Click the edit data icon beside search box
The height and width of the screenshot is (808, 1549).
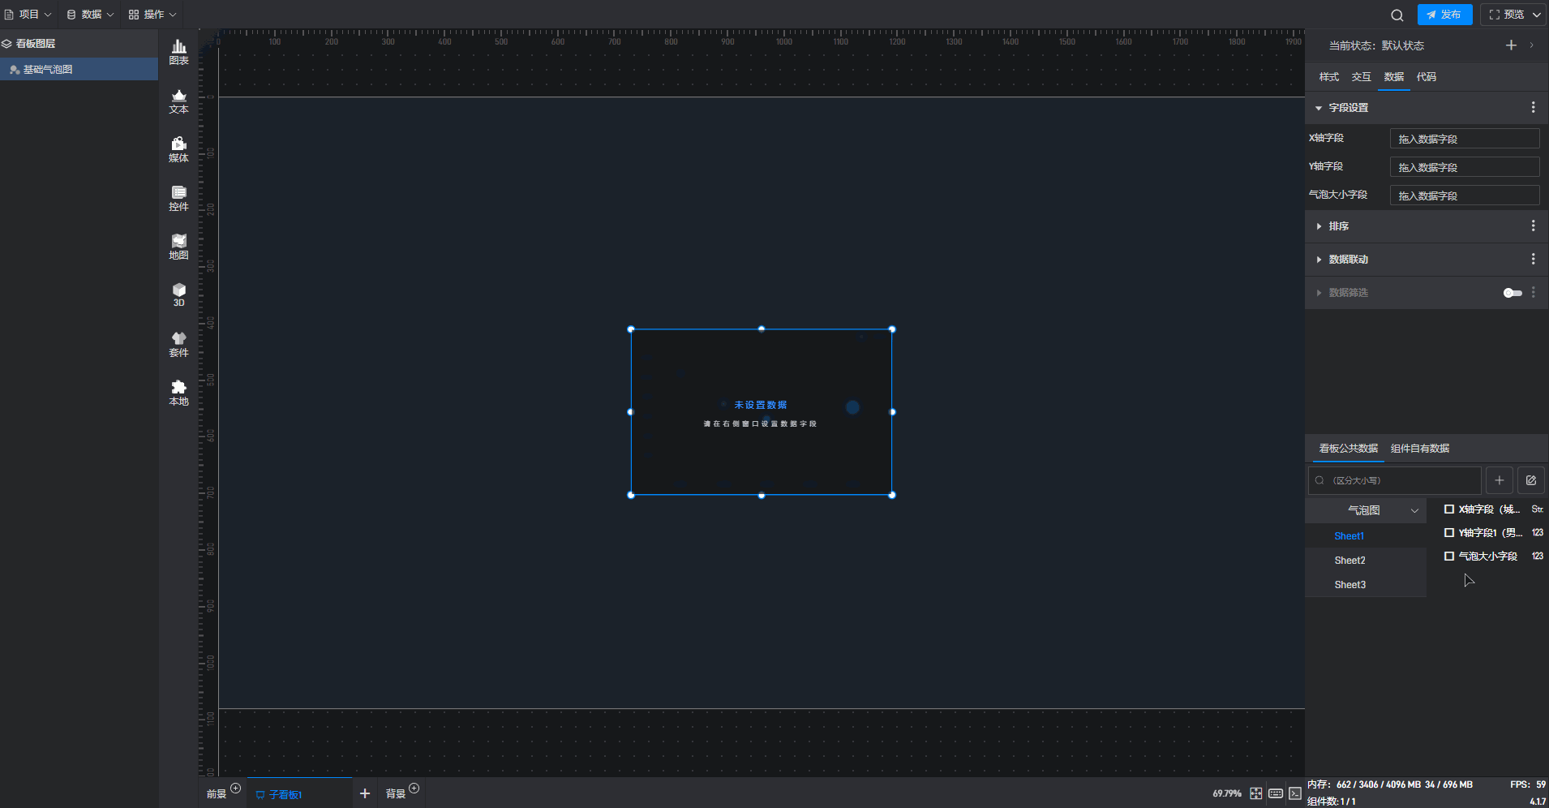point(1530,480)
